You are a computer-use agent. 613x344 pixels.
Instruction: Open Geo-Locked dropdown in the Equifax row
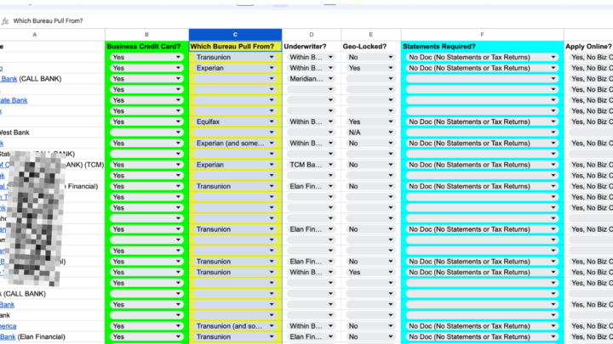pyautogui.click(x=370, y=121)
